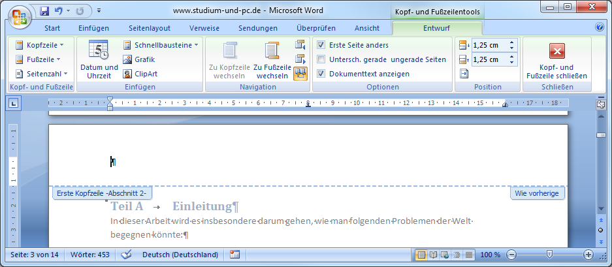
Task: Undo the last action
Action: point(59,10)
